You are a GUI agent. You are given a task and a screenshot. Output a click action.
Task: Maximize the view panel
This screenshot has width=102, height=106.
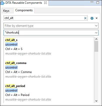98,2
